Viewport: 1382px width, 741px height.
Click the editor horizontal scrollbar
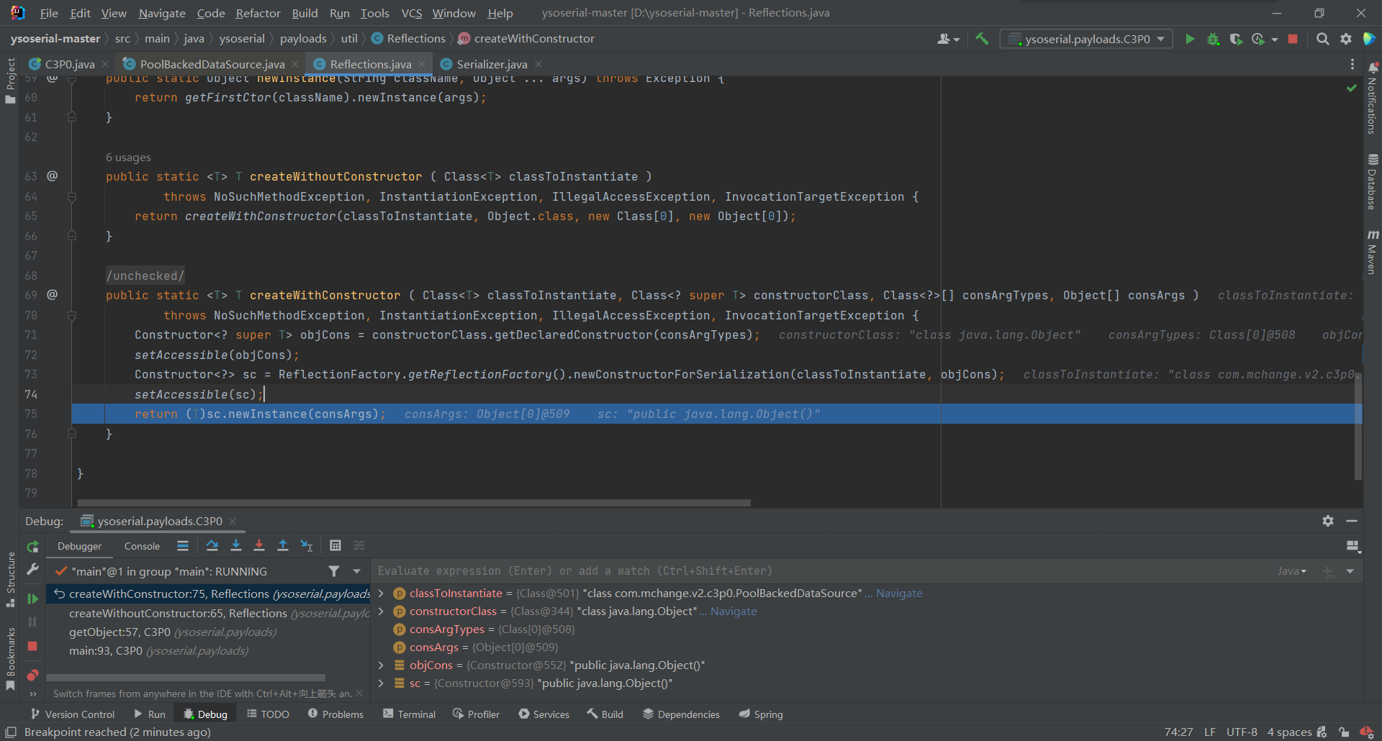click(x=414, y=503)
